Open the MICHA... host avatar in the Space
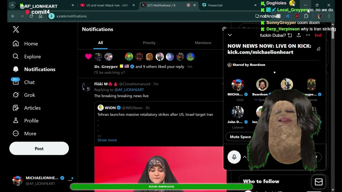This screenshot has height=192, width=342. coord(238,85)
